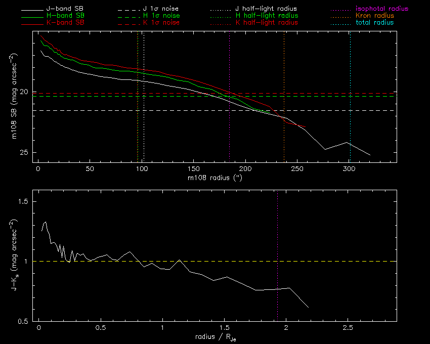430x344 pixels.
Task: Click the magenta dotted vertical line in lower plot
Action: (x=277, y=243)
